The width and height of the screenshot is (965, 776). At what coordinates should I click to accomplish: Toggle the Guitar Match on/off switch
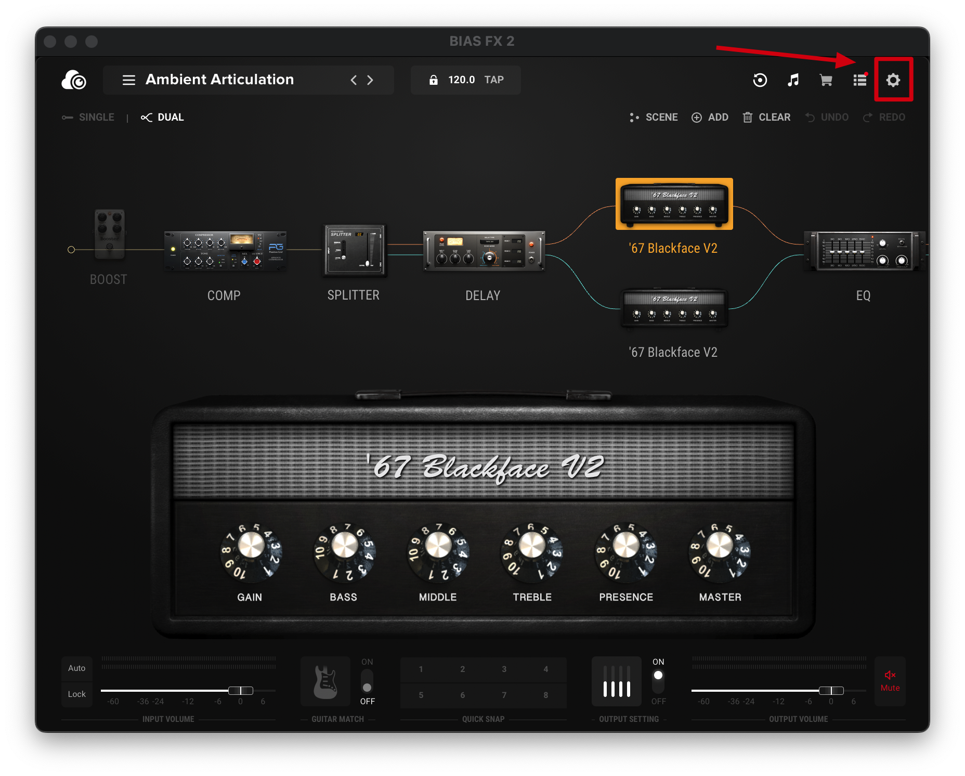tap(367, 682)
